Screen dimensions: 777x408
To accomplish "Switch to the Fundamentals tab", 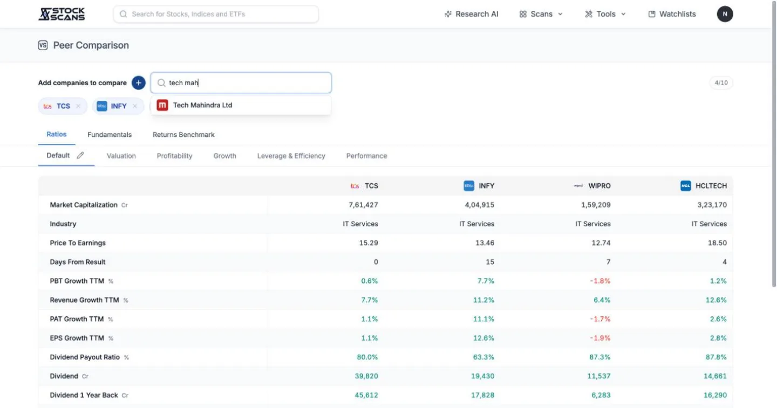I will [110, 135].
